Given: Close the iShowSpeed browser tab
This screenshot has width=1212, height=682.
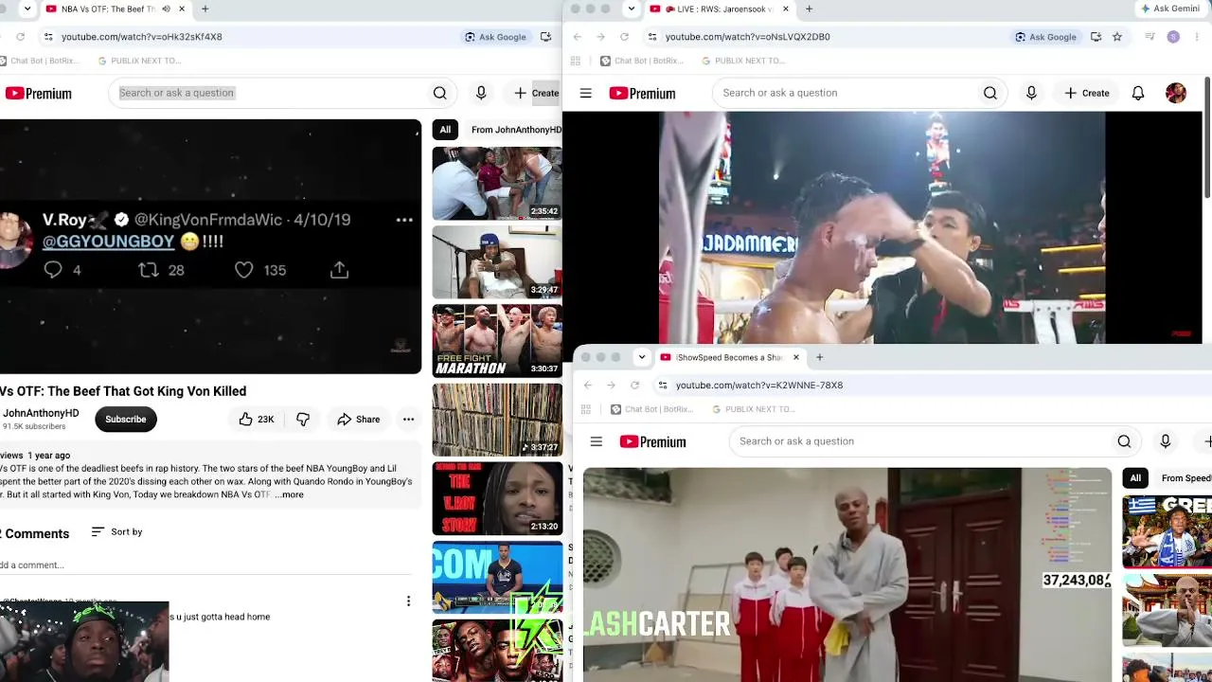Looking at the screenshot, I should click(795, 357).
